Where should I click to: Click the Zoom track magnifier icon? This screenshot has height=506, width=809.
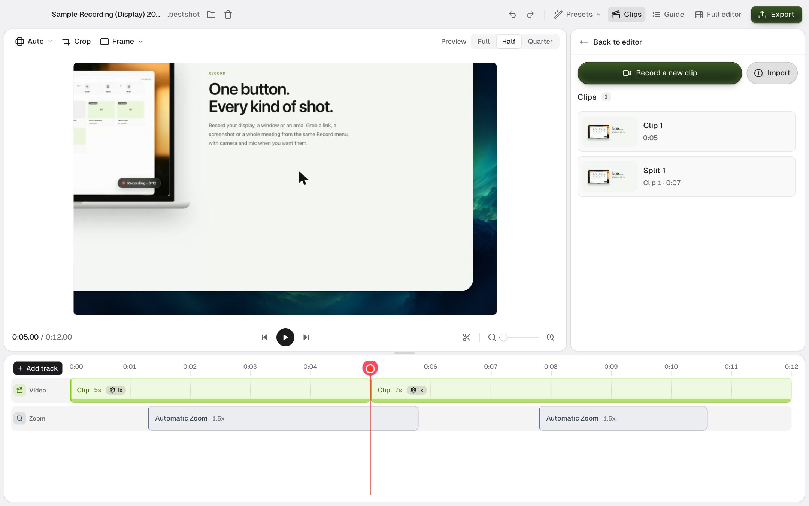coord(20,418)
